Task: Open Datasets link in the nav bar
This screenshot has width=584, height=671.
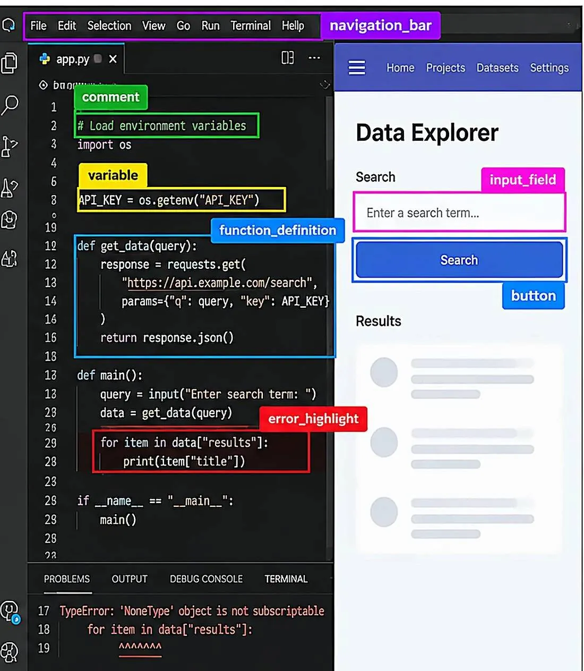Action: pyautogui.click(x=497, y=68)
